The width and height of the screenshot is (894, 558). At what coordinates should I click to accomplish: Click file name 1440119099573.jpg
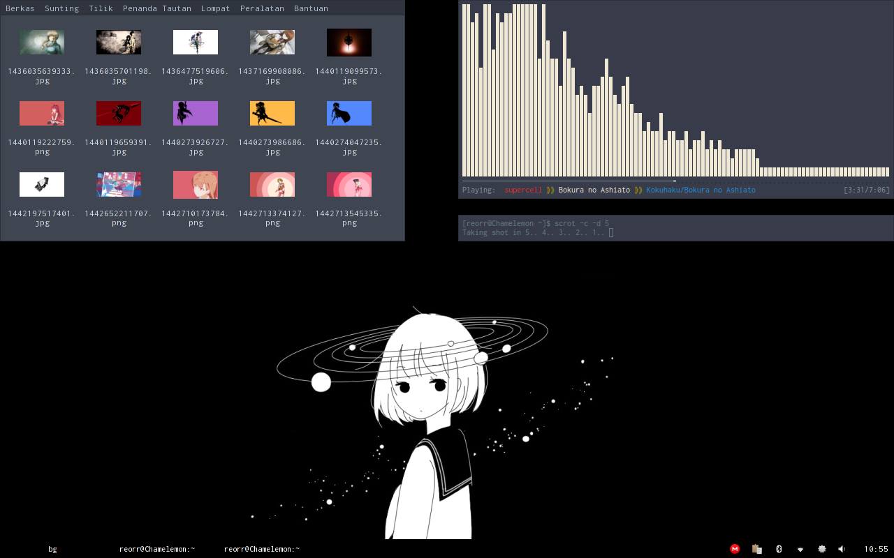click(349, 76)
